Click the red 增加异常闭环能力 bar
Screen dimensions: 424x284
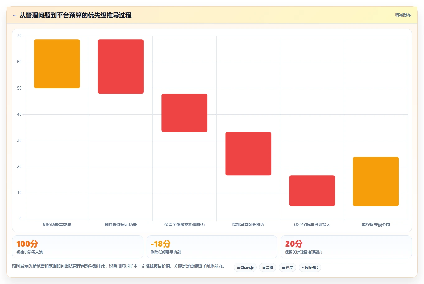point(248,154)
